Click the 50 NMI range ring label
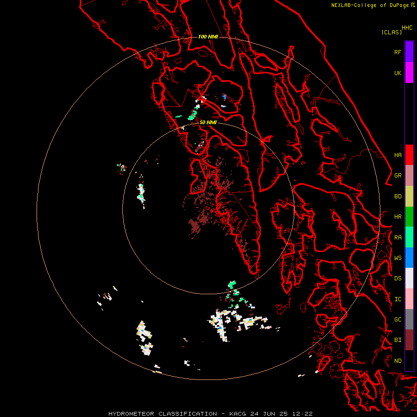 pyautogui.click(x=208, y=122)
